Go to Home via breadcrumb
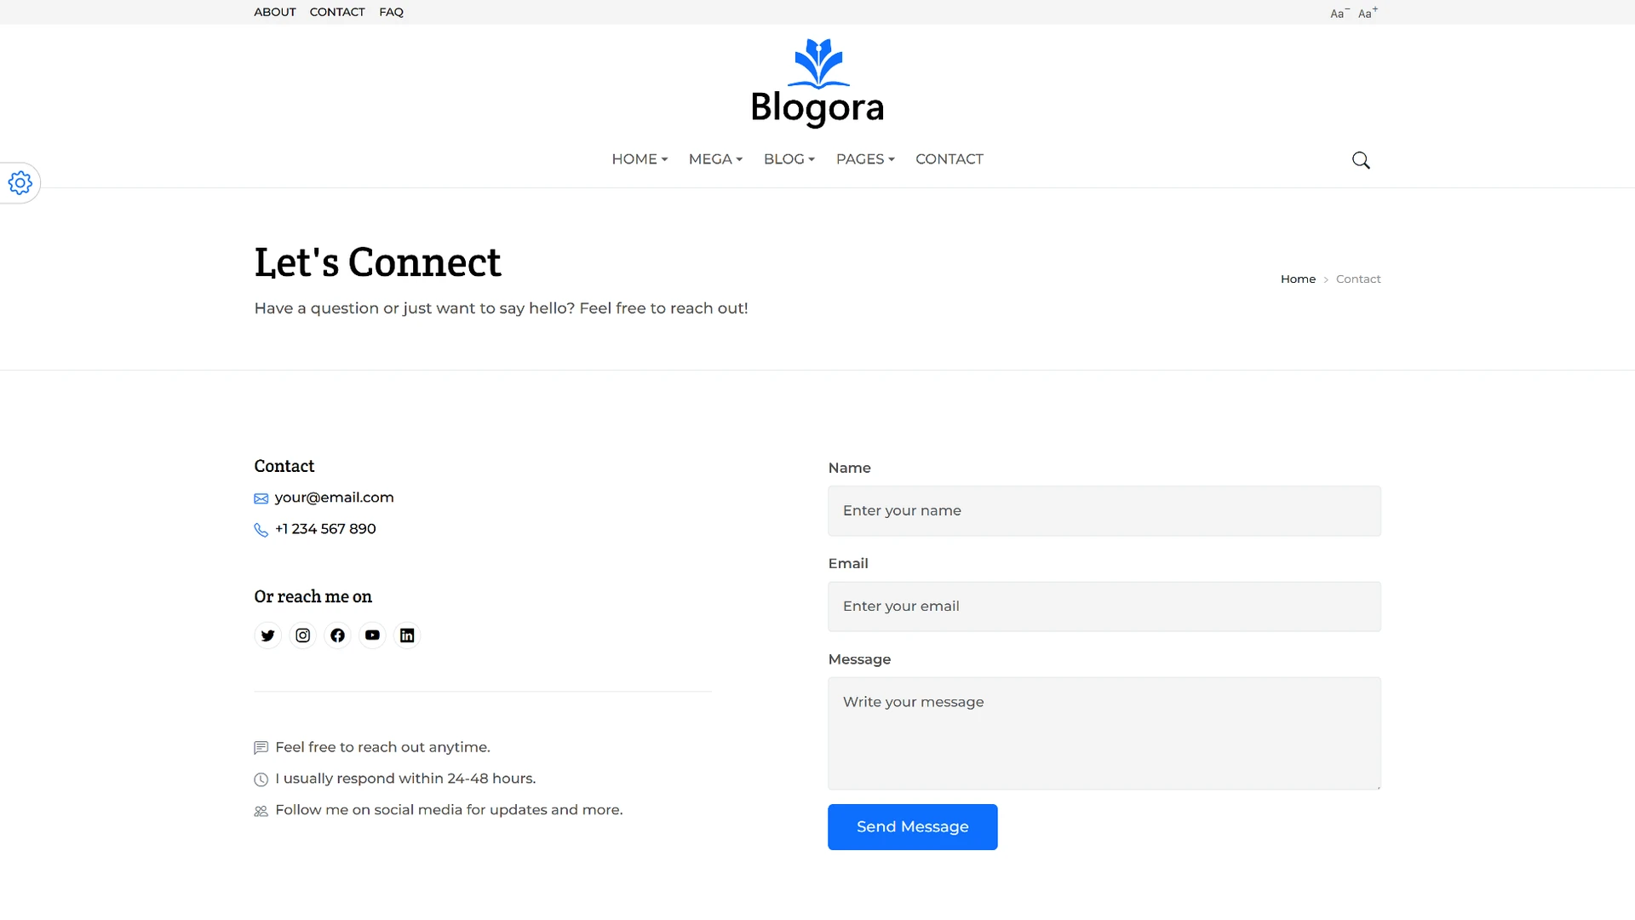1635x920 pixels. 1298,279
